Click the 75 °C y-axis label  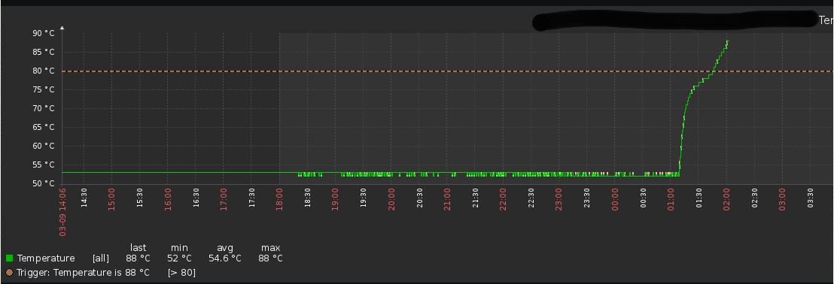pos(44,89)
